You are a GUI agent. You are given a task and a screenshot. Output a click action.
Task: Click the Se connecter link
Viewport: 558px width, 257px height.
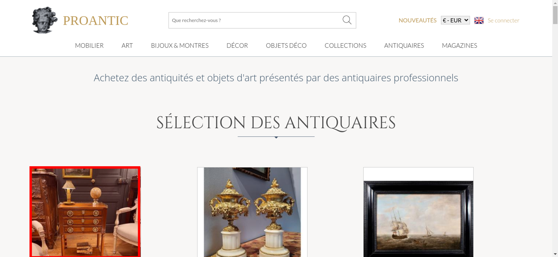pos(503,20)
